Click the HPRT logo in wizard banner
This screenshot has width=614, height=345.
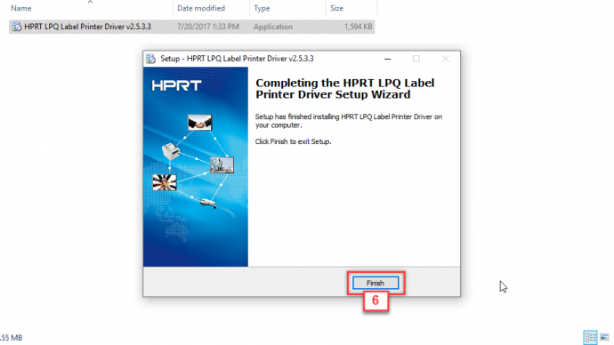point(176,85)
